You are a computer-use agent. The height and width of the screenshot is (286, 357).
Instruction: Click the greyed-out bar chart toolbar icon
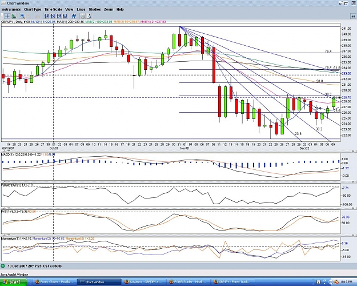click(37, 16)
